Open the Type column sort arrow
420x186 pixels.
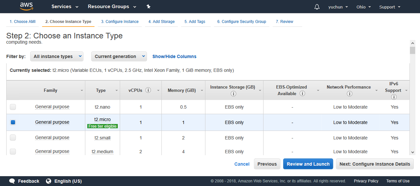click(116, 91)
